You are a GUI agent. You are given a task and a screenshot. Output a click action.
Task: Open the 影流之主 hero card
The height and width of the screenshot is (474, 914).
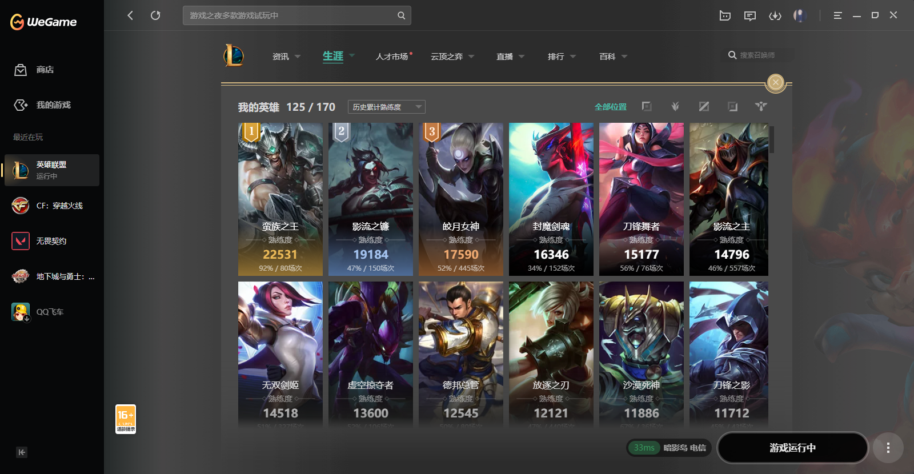(x=729, y=199)
